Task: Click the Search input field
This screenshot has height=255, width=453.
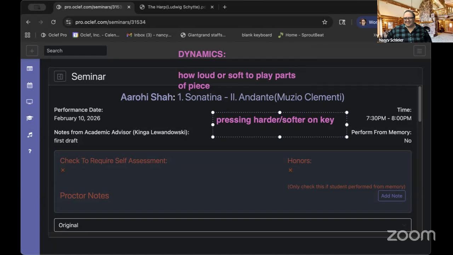Action: [x=75, y=51]
